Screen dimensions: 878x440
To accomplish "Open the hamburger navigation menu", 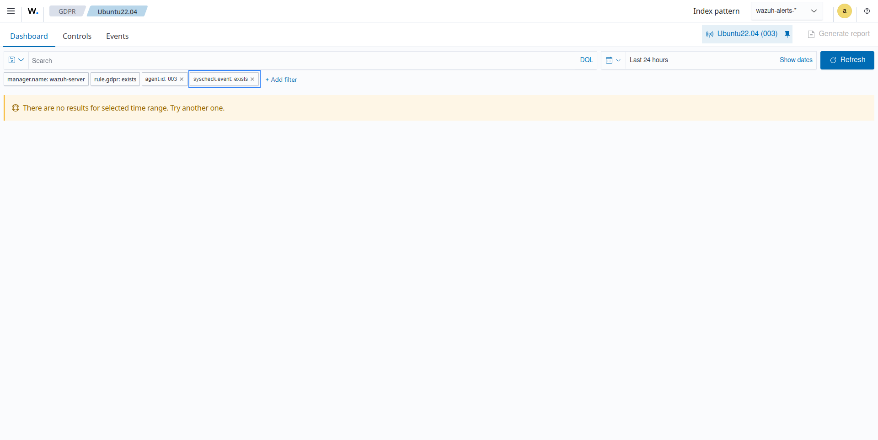I will [x=11, y=11].
